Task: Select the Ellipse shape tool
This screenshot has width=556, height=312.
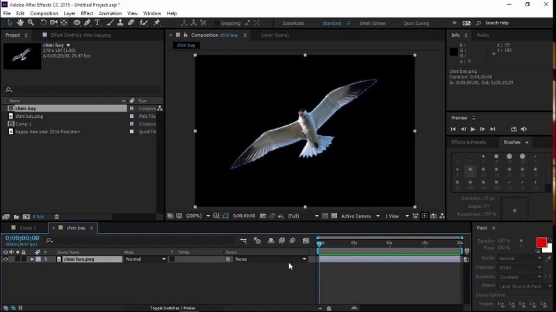Action: tap(76, 23)
